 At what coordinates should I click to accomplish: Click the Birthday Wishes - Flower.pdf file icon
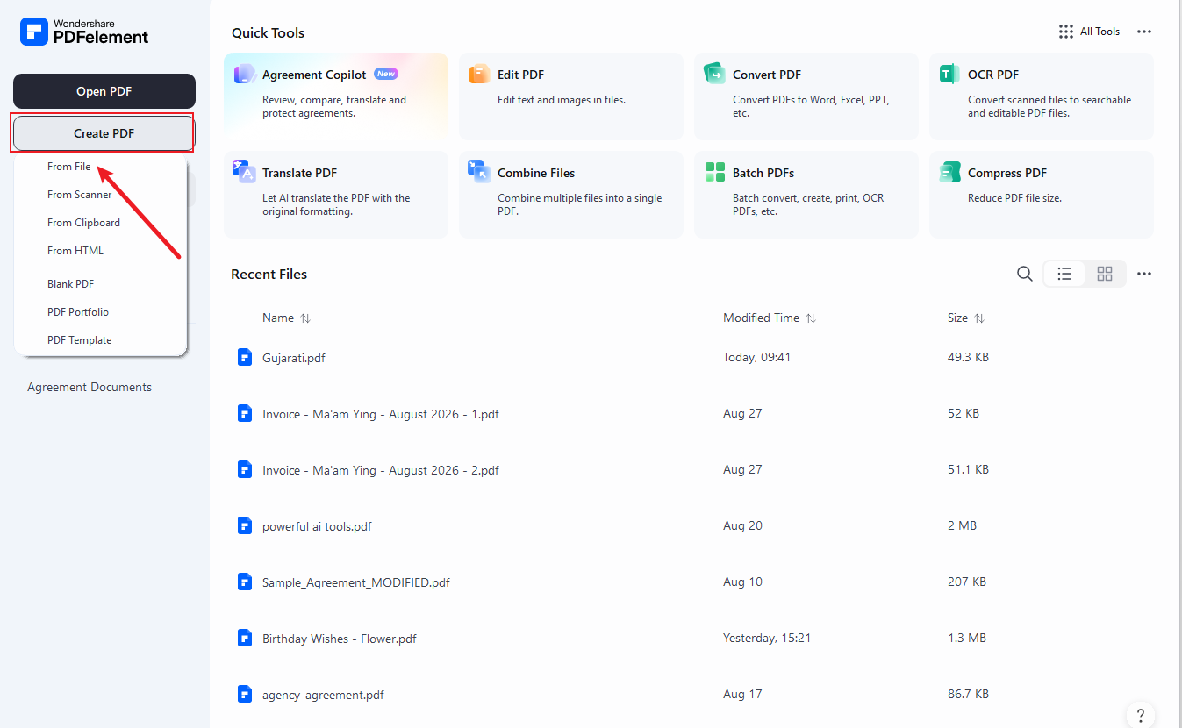(x=245, y=638)
